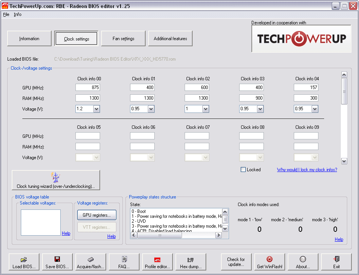Launch the Clock tuning wizard

(x=56, y=180)
